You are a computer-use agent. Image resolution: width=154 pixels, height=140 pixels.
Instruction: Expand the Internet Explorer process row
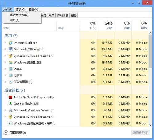click(x=5, y=43)
